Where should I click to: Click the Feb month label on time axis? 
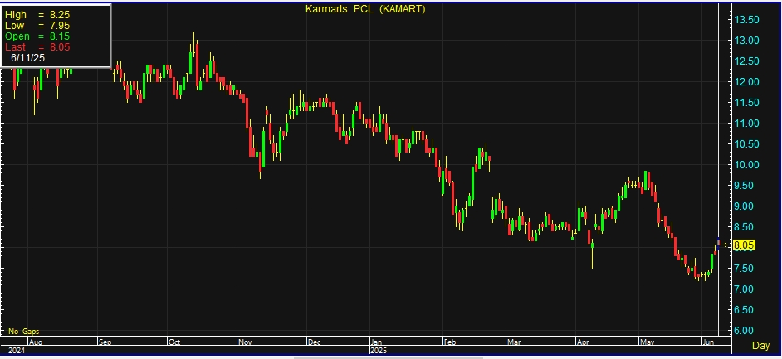coord(449,342)
